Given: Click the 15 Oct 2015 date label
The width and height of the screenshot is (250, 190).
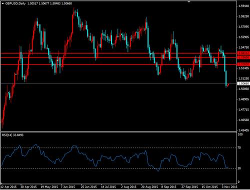Looking at the screenshot, I should point(210,186).
